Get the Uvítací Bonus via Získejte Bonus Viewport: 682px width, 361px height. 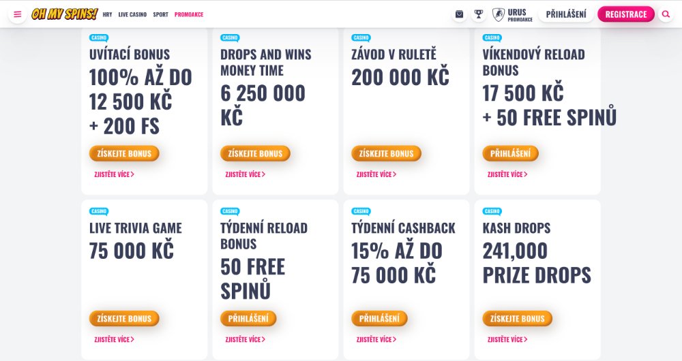pyautogui.click(x=124, y=153)
